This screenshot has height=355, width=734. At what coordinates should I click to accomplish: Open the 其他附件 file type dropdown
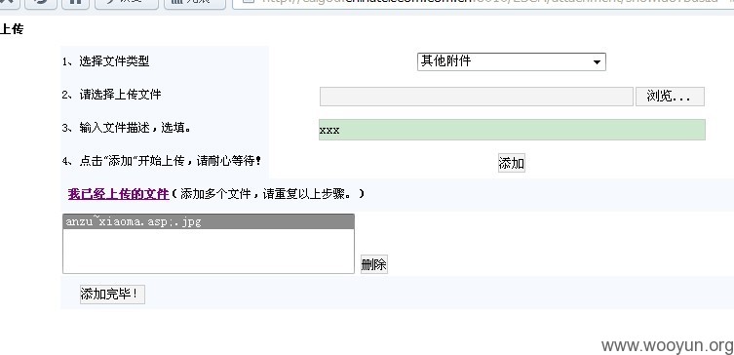511,61
